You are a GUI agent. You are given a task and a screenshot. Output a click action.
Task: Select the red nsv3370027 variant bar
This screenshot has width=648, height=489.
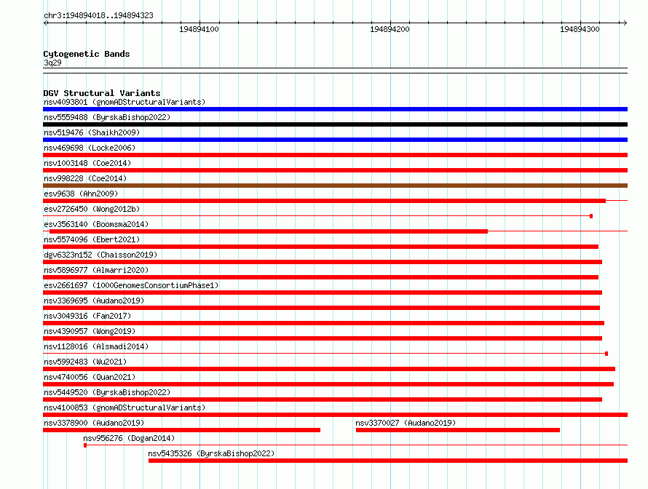pyautogui.click(x=458, y=430)
